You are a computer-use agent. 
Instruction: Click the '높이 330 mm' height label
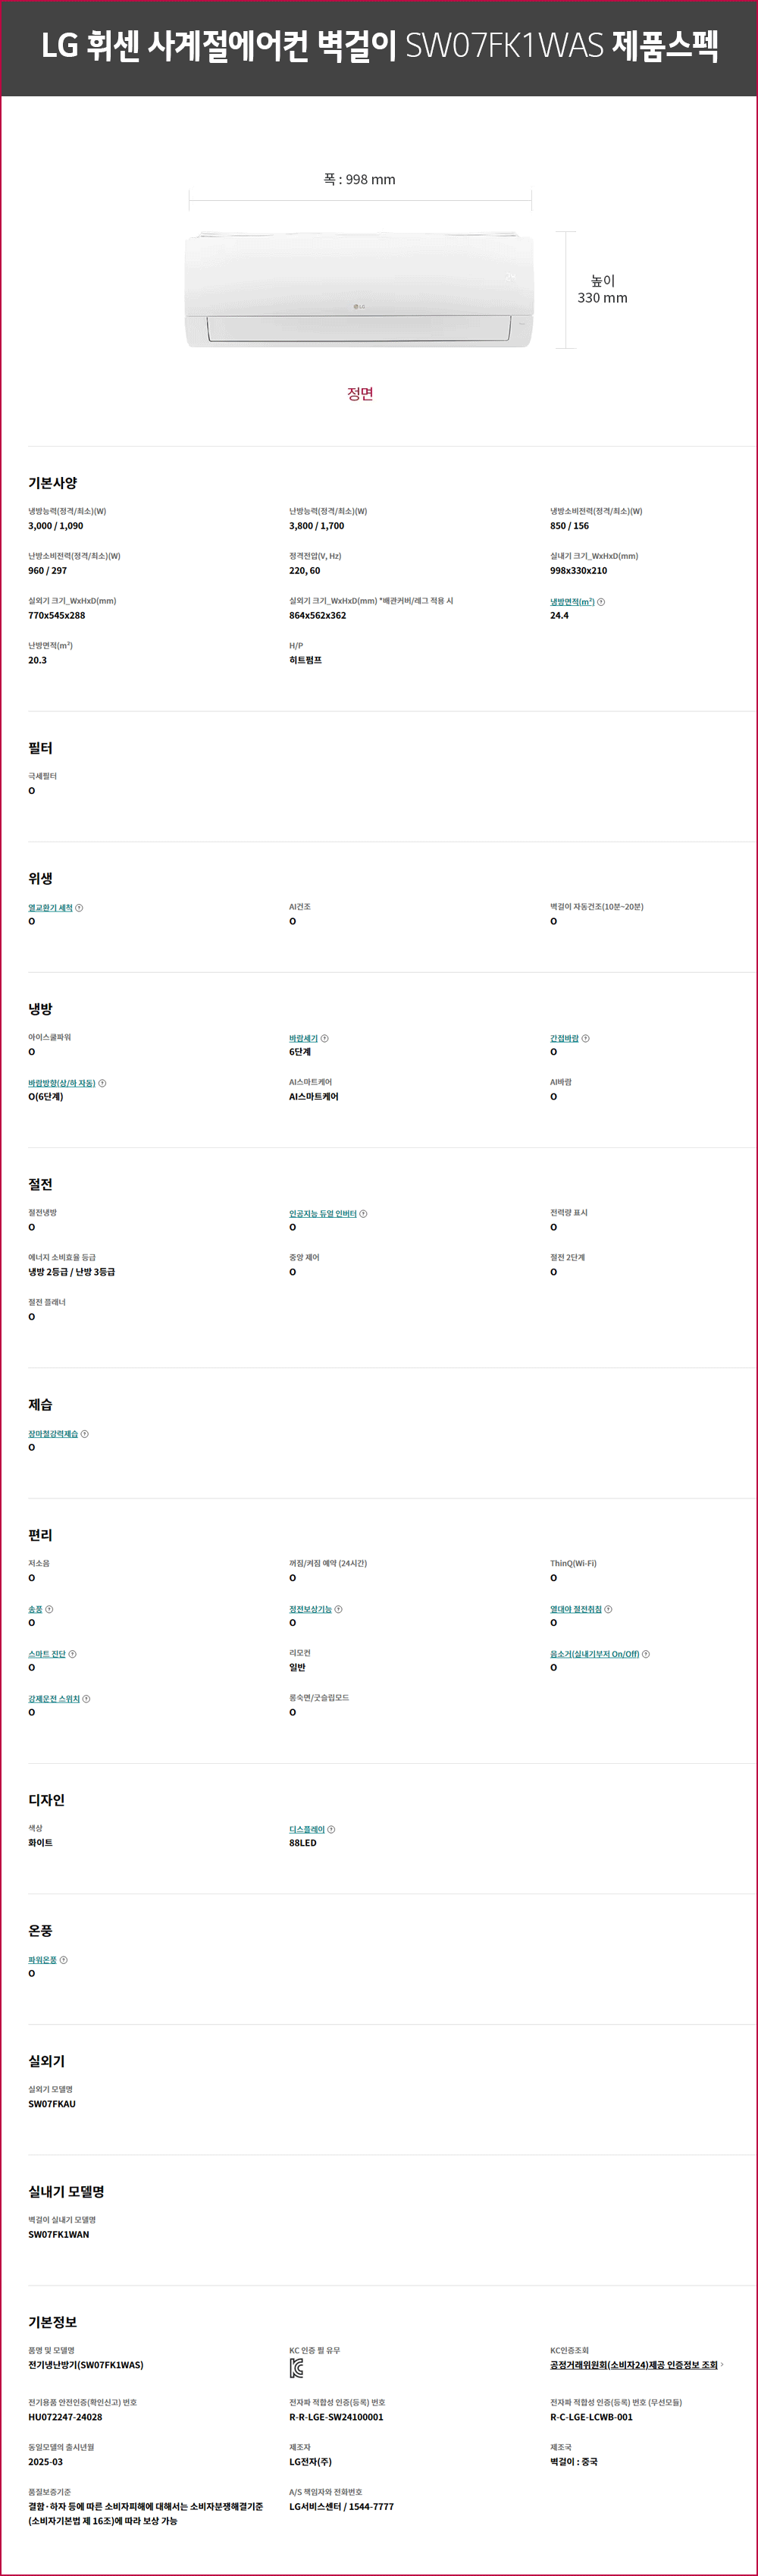tap(602, 289)
